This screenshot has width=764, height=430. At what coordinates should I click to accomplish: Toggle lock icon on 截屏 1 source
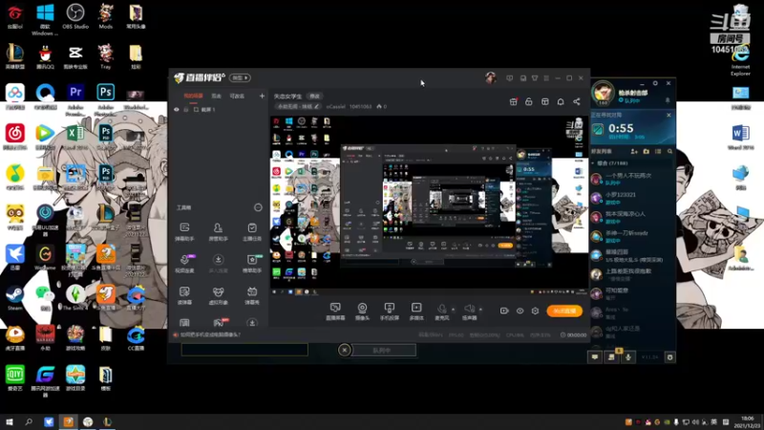pyautogui.click(x=185, y=110)
